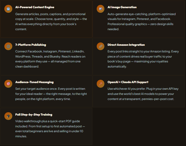Select the video walkthrough and PDF guide description

[x=49, y=129]
